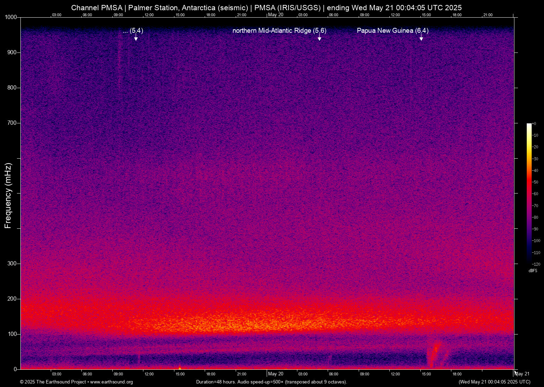Viewport: 544px width, 387px height.
Task: Click the "May 21" date label on the time axis
Action: pyautogui.click(x=522, y=374)
